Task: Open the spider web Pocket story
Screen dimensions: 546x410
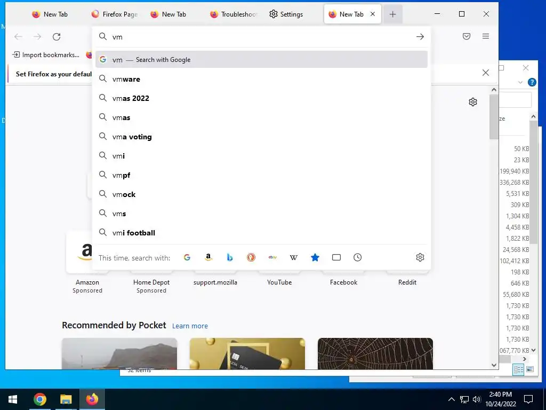Action: point(375,353)
